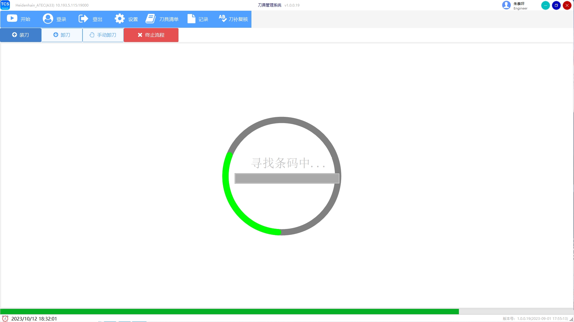Viewport: 574px width, 322px height.
Task: Click the 登出 logout arrow icon
Action: [x=83, y=19]
